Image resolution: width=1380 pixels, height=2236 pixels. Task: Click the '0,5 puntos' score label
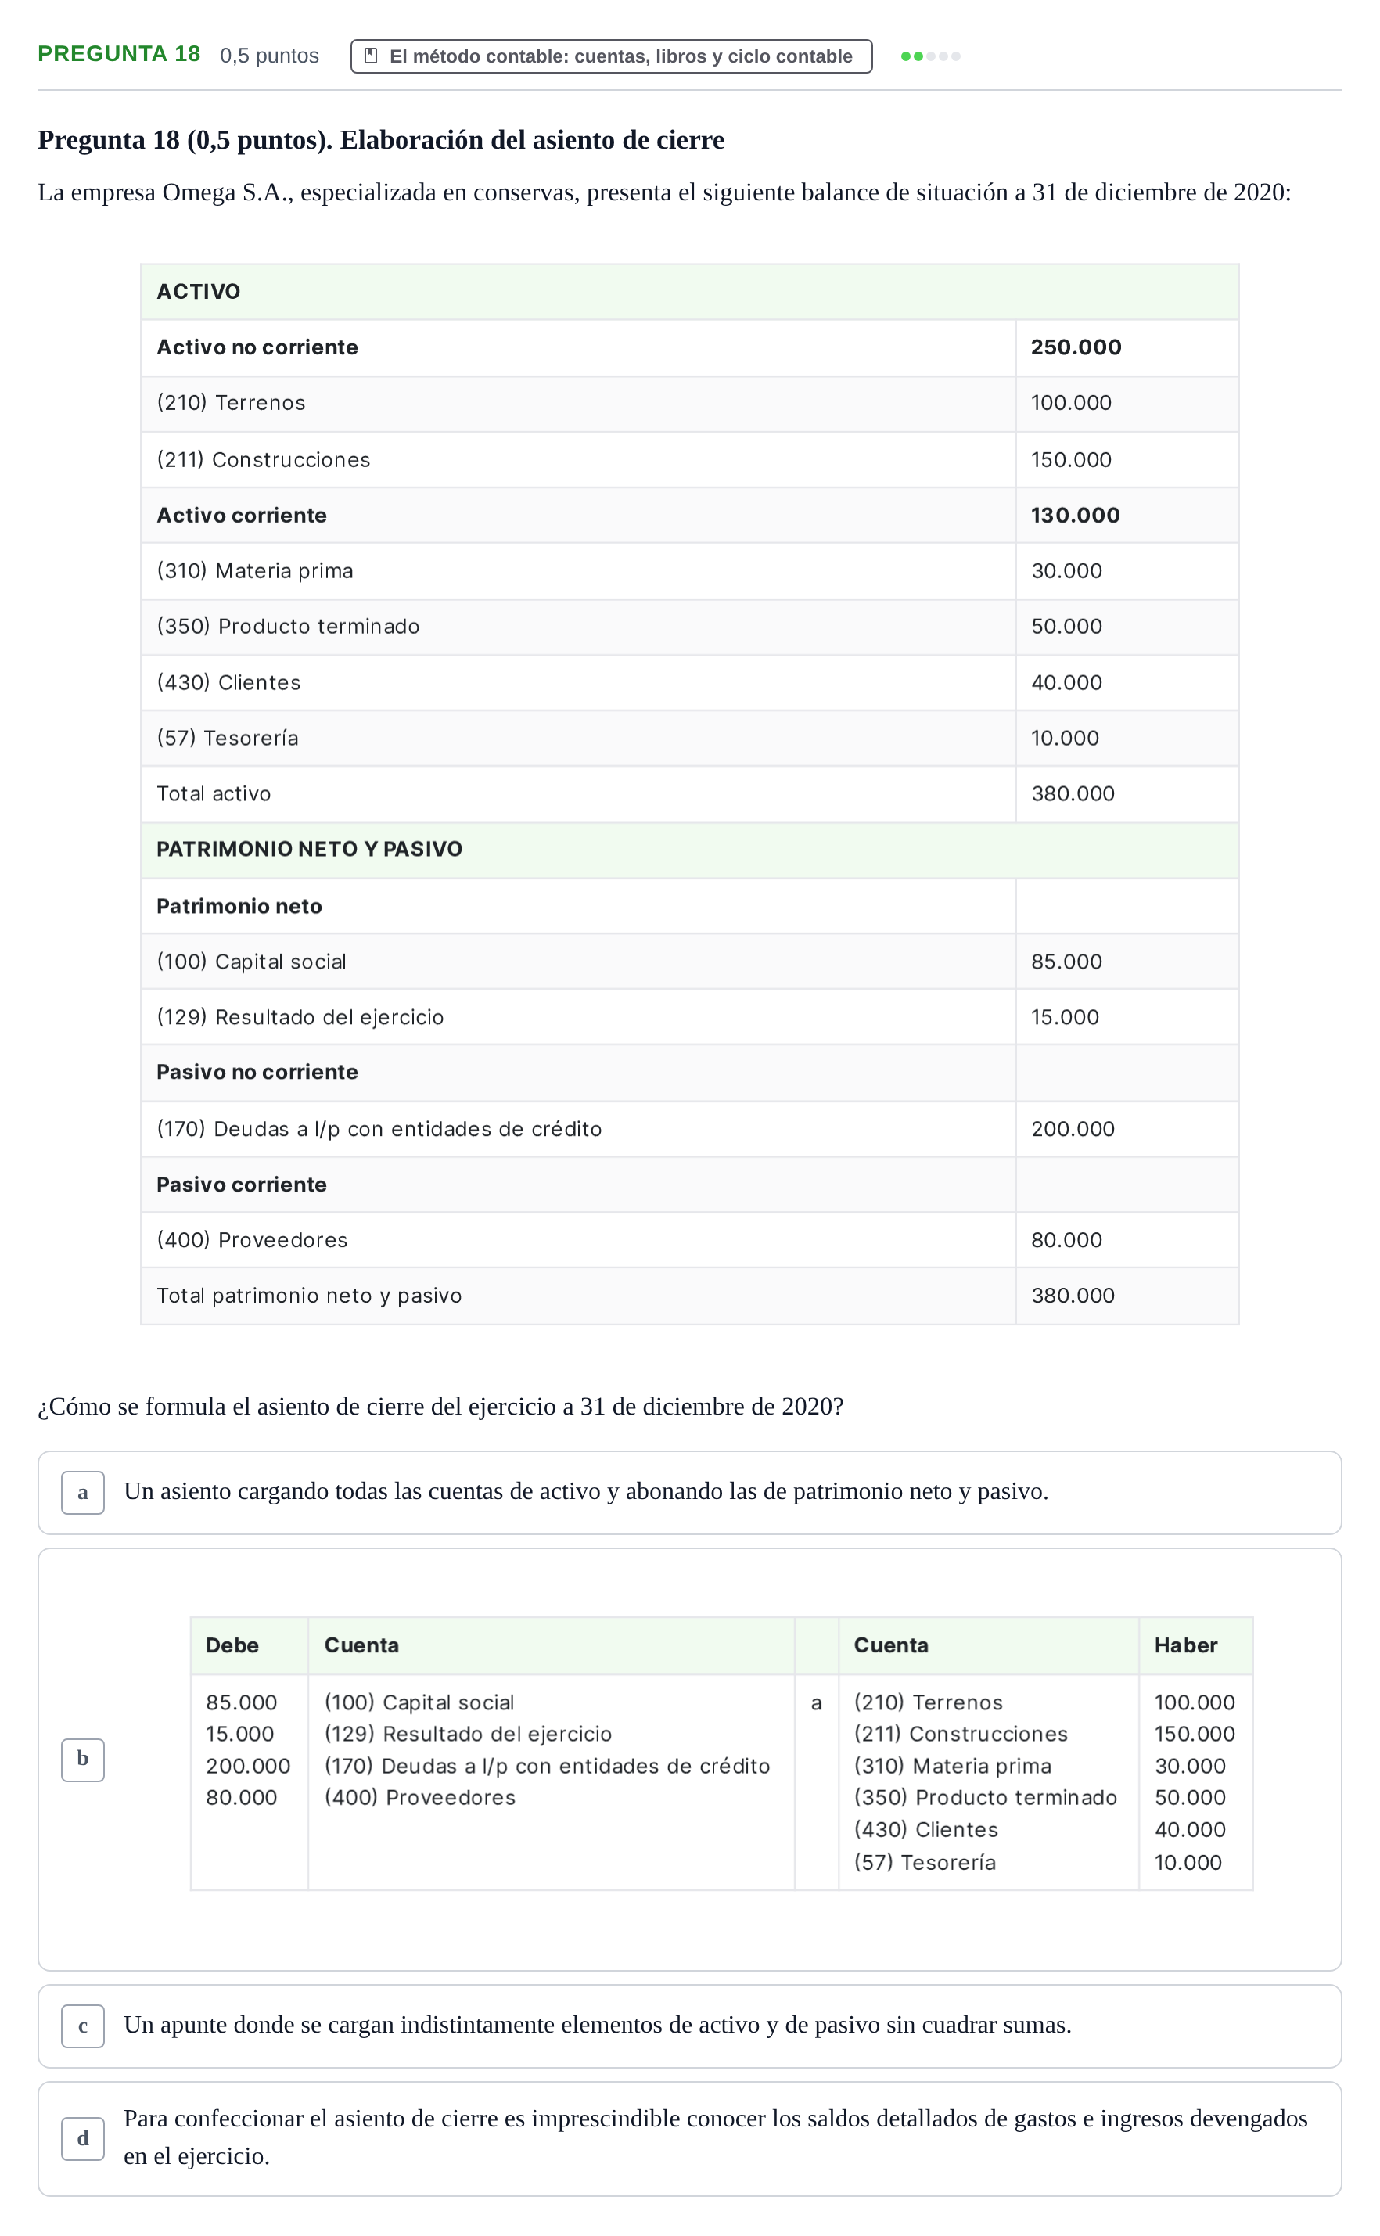[x=269, y=56]
